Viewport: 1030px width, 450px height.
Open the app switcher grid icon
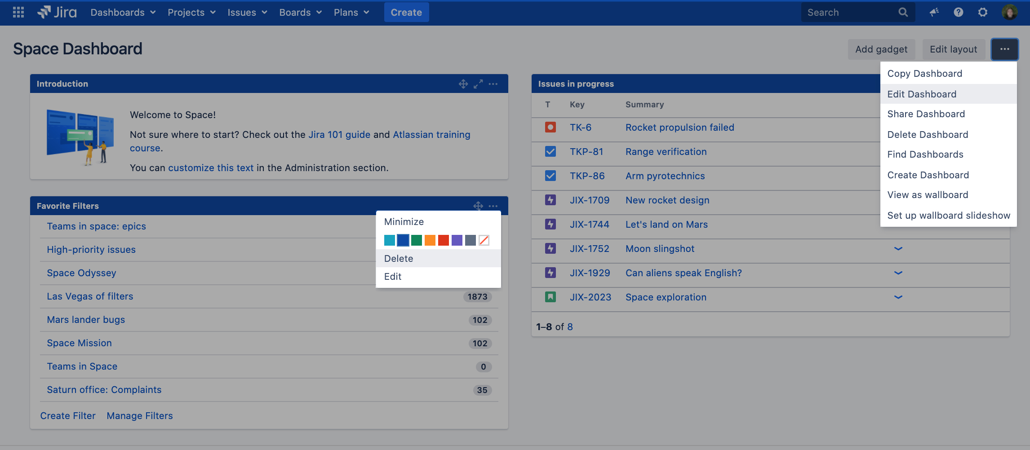point(18,12)
